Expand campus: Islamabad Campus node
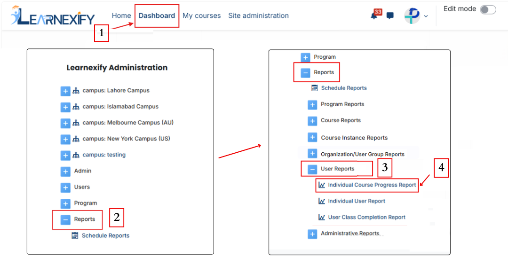508x266 pixels. pos(65,107)
